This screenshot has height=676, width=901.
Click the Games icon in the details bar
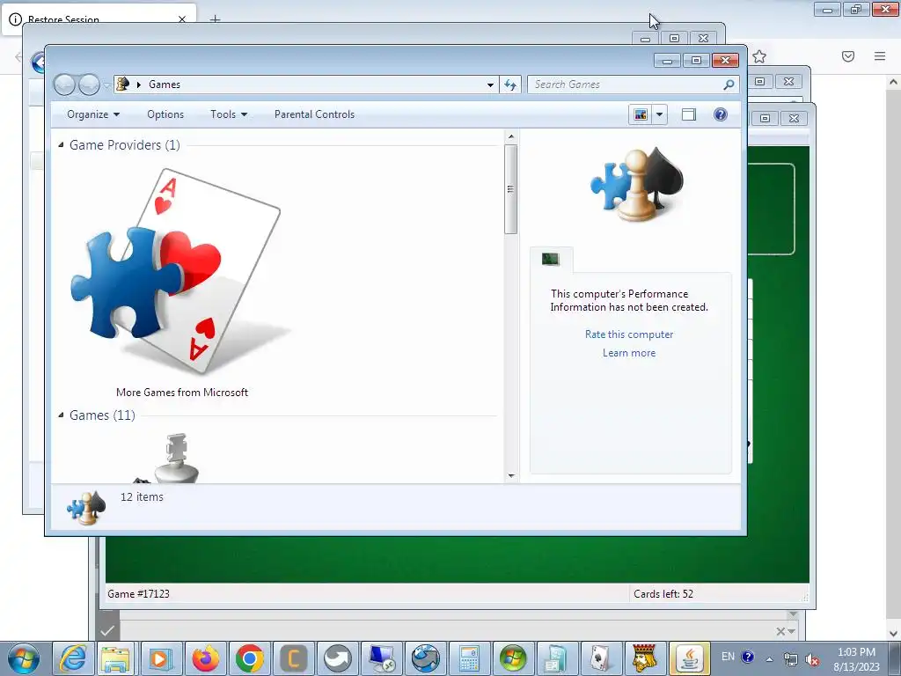(86, 507)
